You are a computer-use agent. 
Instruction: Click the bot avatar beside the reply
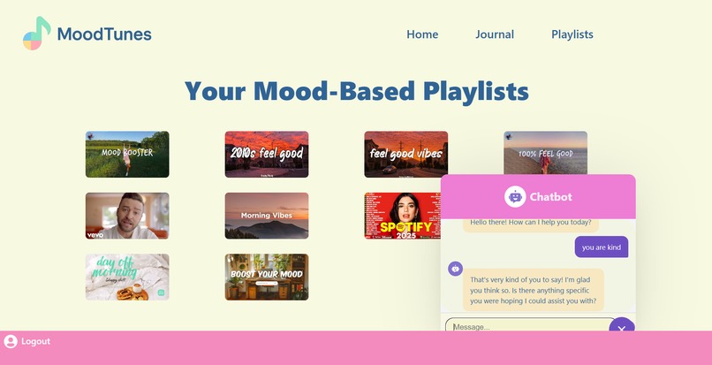[x=456, y=269]
